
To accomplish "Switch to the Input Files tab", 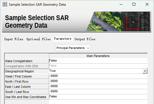I will (x=14, y=39).
